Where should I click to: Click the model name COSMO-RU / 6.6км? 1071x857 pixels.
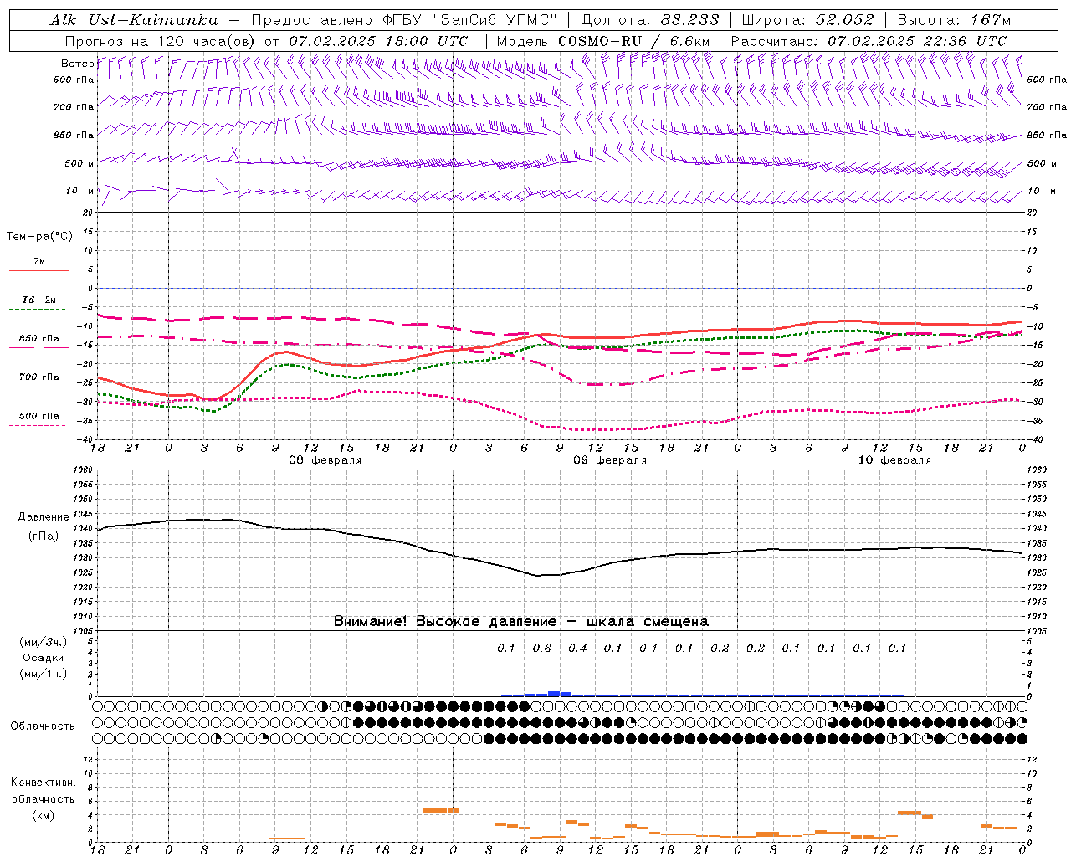click(634, 41)
